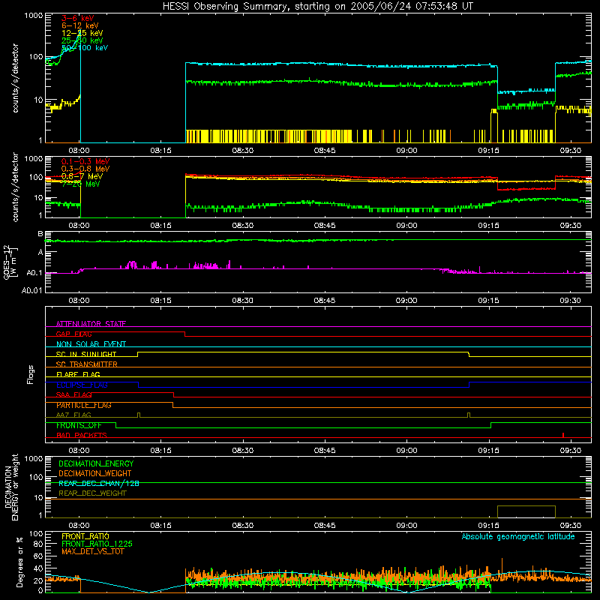Click the red BAD_PACKETS spike near 09:30
Viewport: 600px width, 600px height.
563,435
